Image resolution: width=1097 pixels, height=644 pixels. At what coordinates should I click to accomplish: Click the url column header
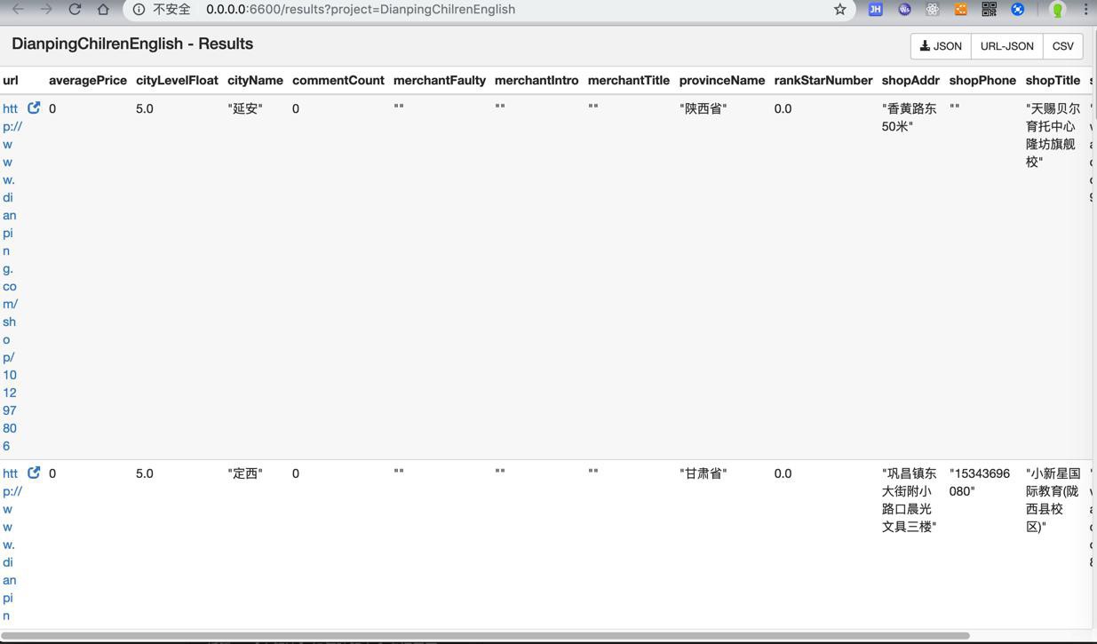[11, 80]
